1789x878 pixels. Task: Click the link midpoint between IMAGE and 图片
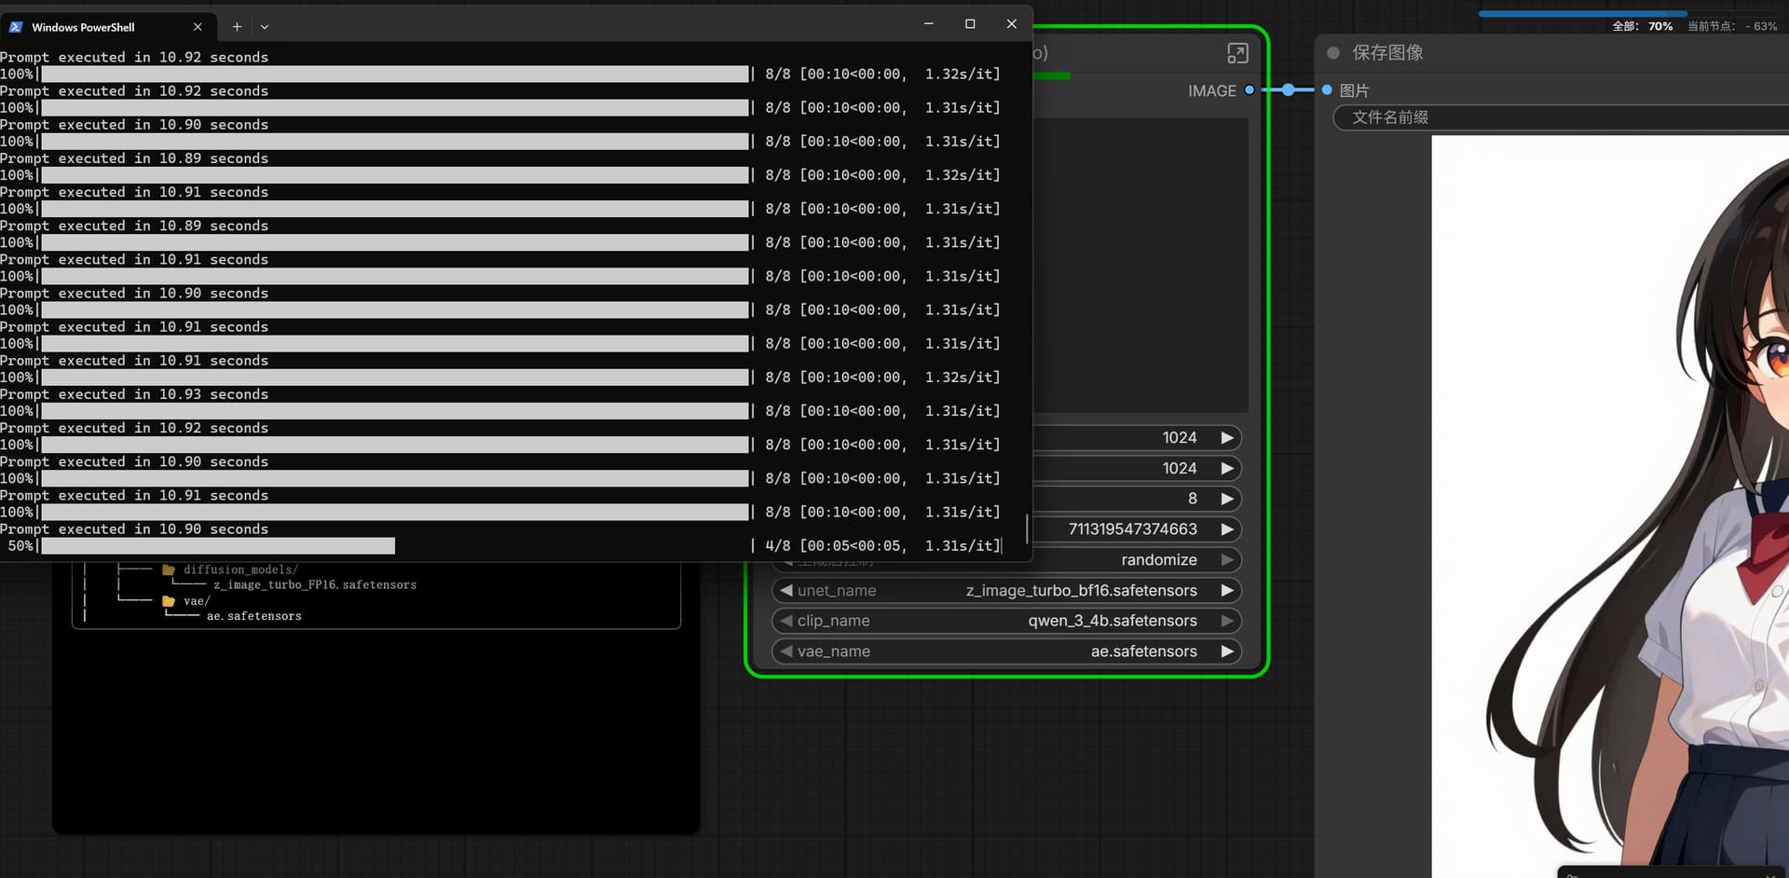tap(1288, 90)
